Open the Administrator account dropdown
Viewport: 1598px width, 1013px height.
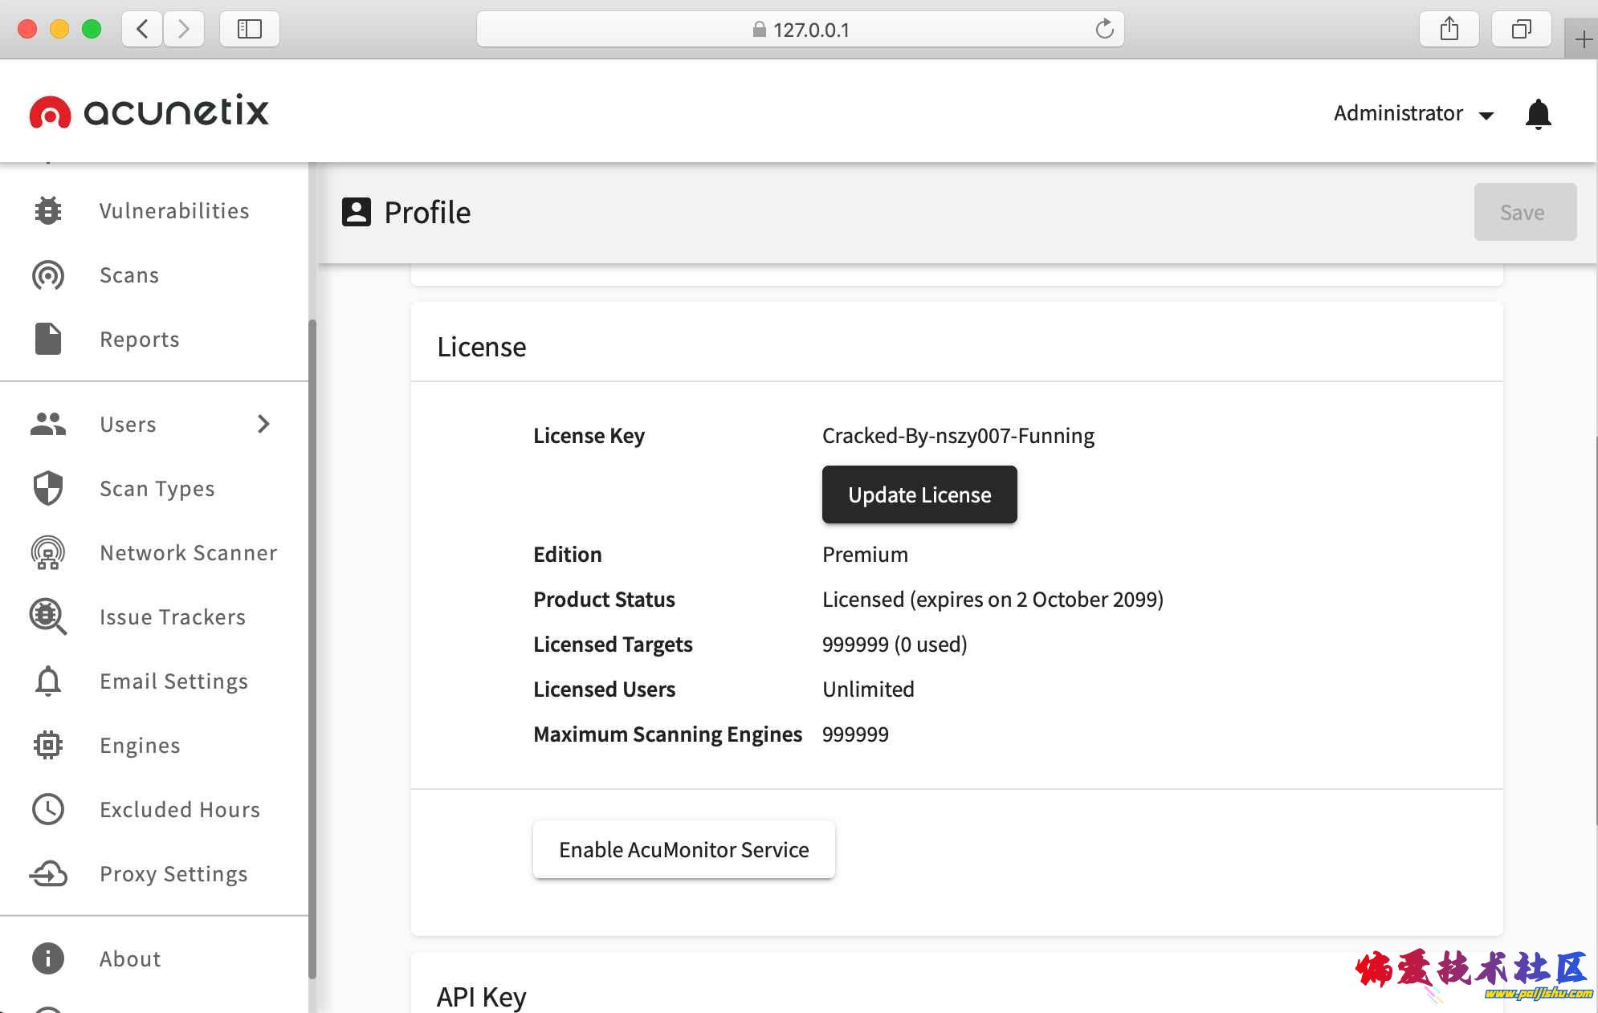[1413, 114]
